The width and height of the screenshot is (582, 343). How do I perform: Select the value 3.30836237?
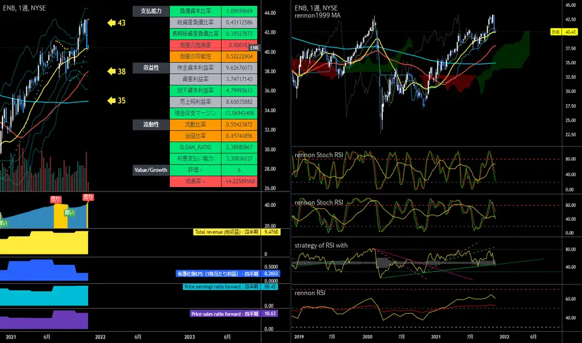click(239, 158)
